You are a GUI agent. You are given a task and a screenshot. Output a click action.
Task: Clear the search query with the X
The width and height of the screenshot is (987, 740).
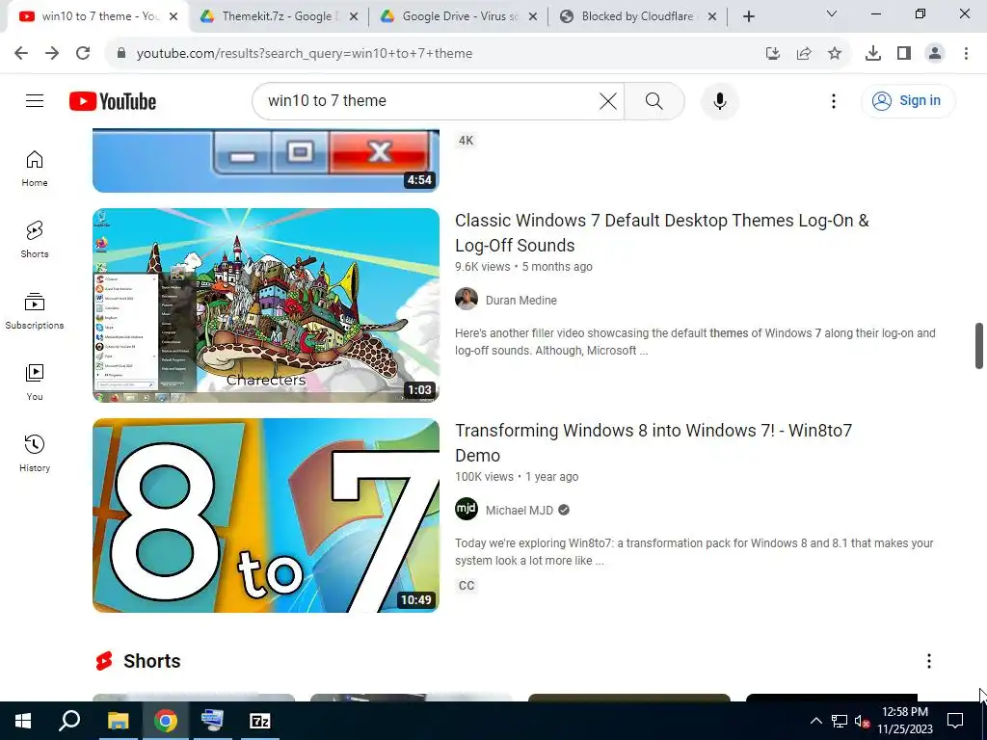click(608, 100)
